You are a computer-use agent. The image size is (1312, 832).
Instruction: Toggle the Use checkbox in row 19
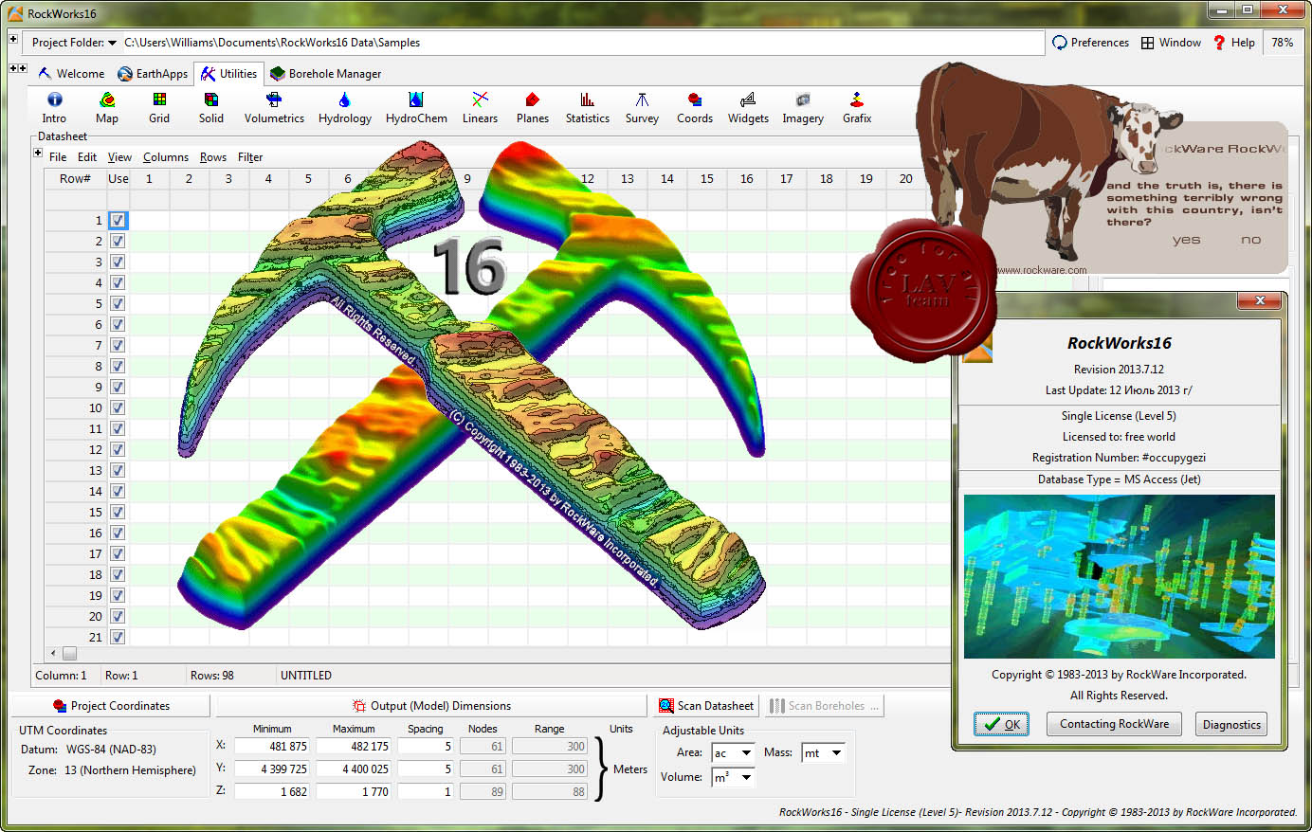point(118,595)
